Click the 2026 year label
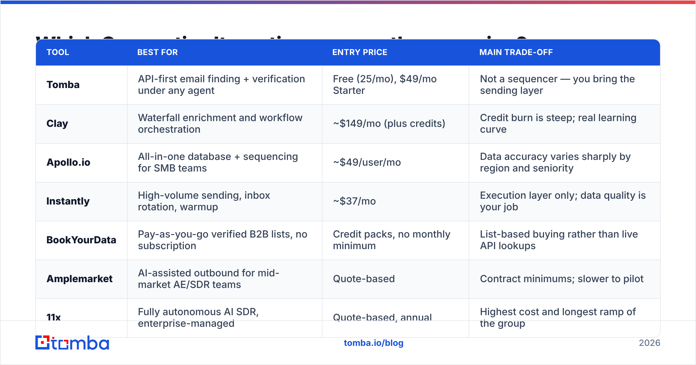696x365 pixels. point(650,343)
